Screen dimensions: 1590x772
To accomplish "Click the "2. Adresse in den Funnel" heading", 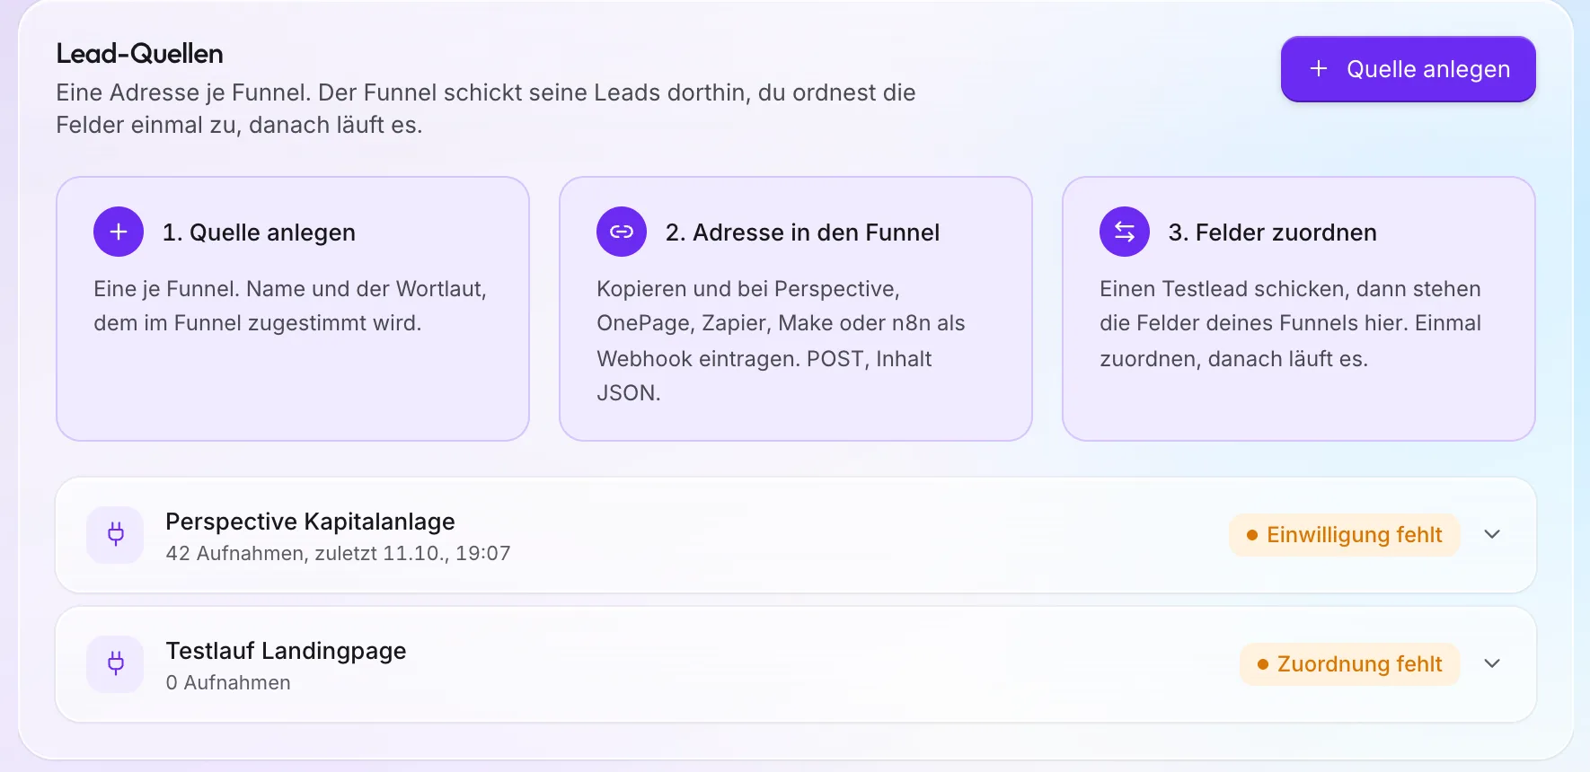I will [x=802, y=232].
